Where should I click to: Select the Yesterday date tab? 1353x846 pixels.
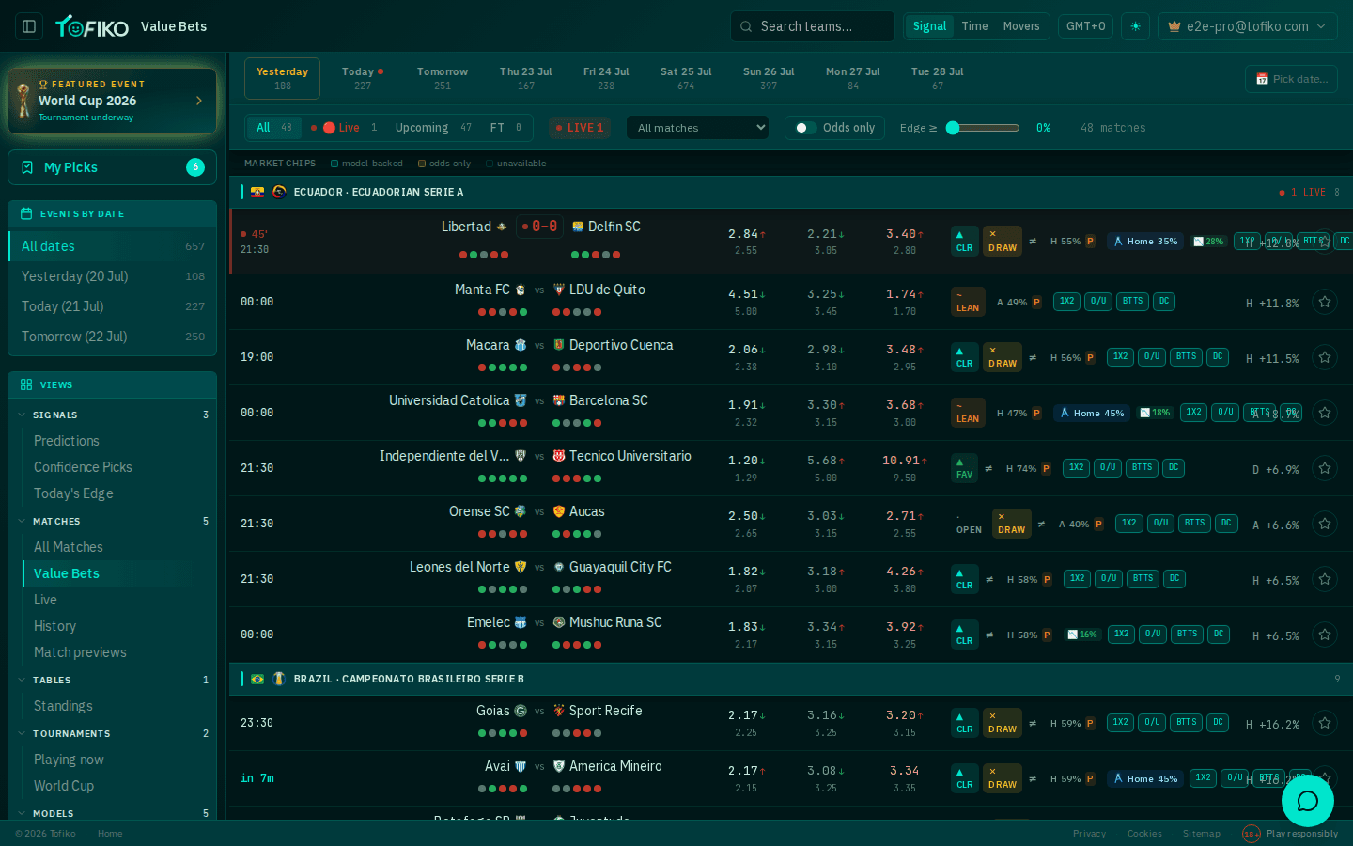[x=282, y=78]
